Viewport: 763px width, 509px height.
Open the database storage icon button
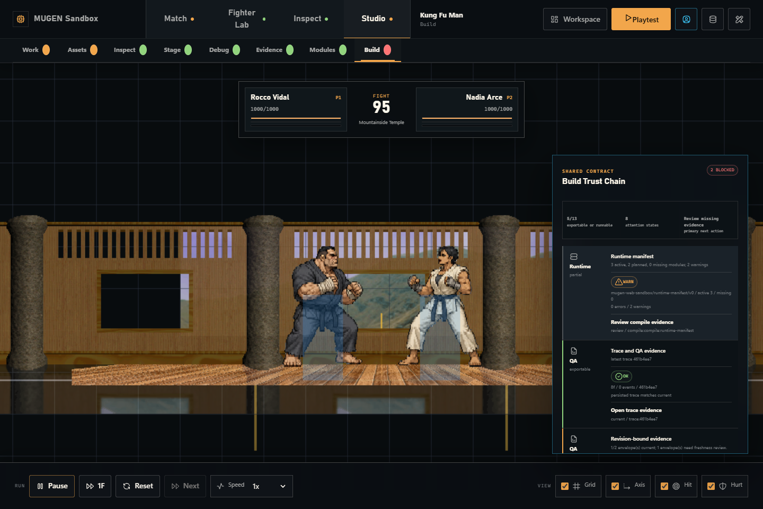click(x=713, y=19)
